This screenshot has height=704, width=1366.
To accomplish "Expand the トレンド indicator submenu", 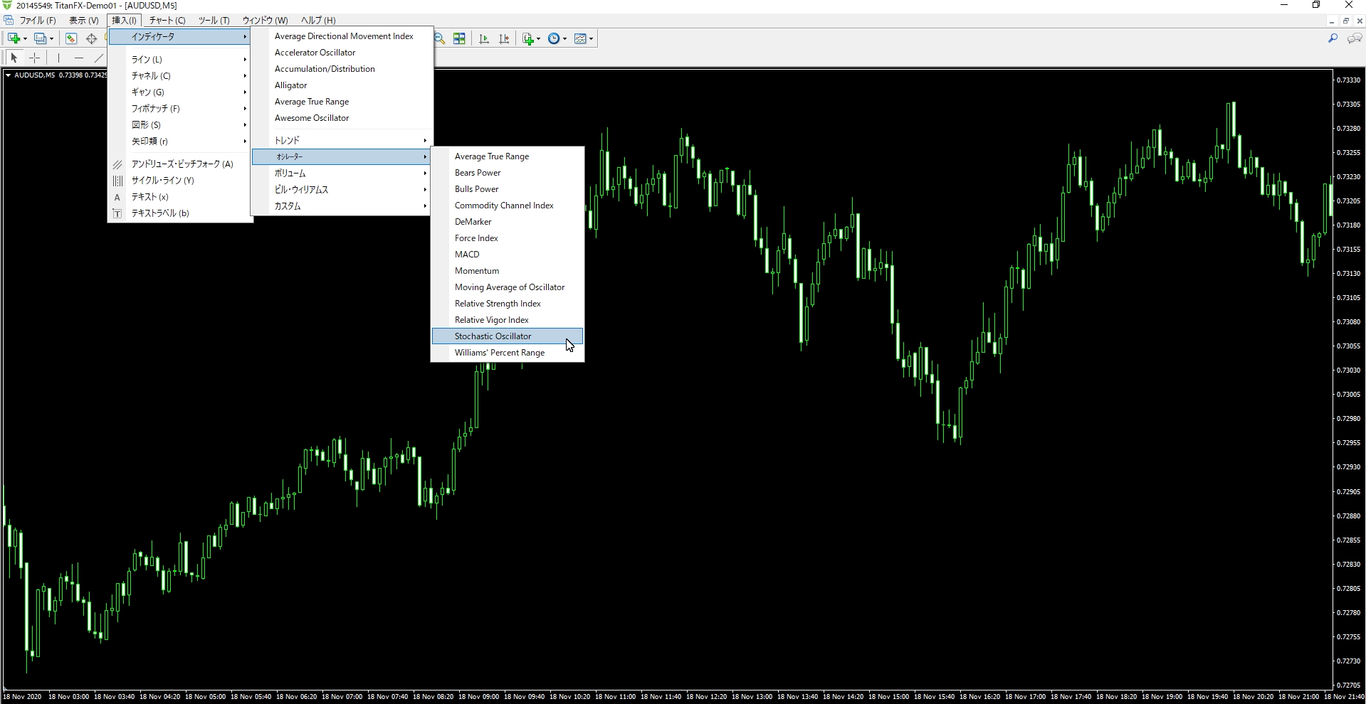I will [x=342, y=140].
